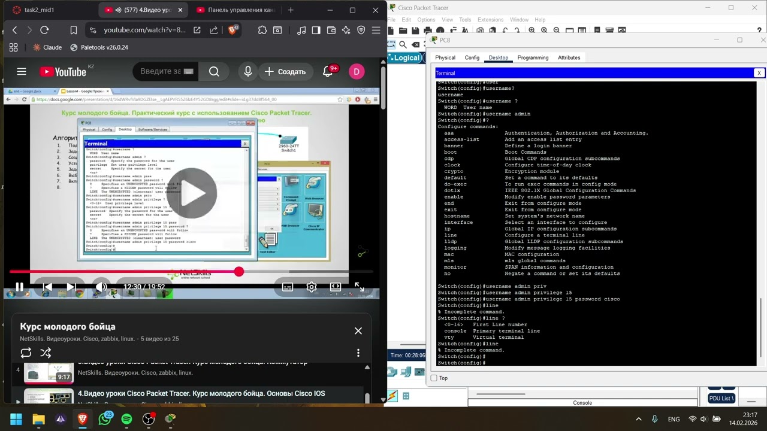The image size is (767, 431).
Task: Open the Paletools v26.0.24 bookmark
Action: tap(99, 47)
